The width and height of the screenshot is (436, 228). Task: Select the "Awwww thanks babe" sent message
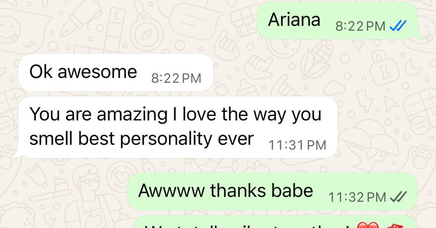[272, 191]
